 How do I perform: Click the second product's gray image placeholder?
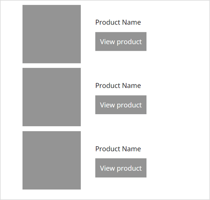click(52, 97)
